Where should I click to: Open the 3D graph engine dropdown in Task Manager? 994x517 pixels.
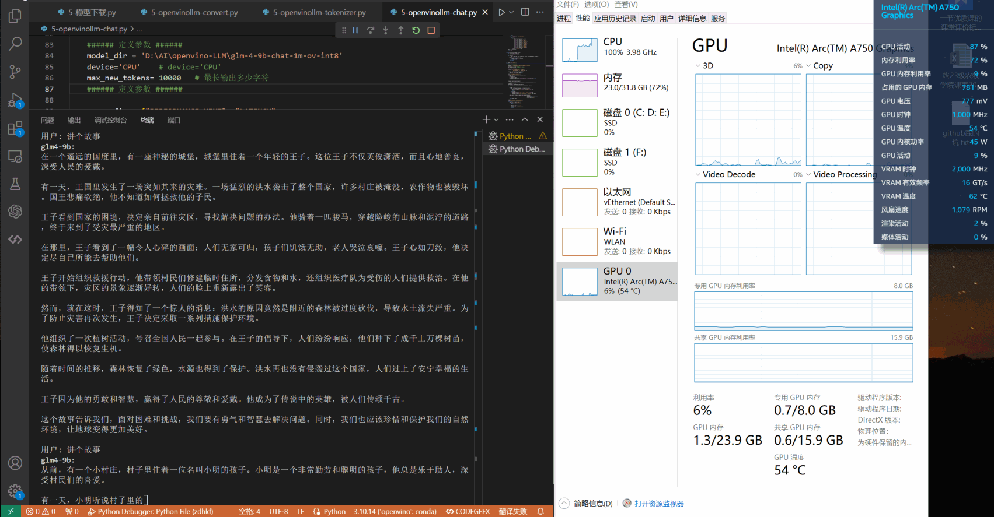coord(698,66)
